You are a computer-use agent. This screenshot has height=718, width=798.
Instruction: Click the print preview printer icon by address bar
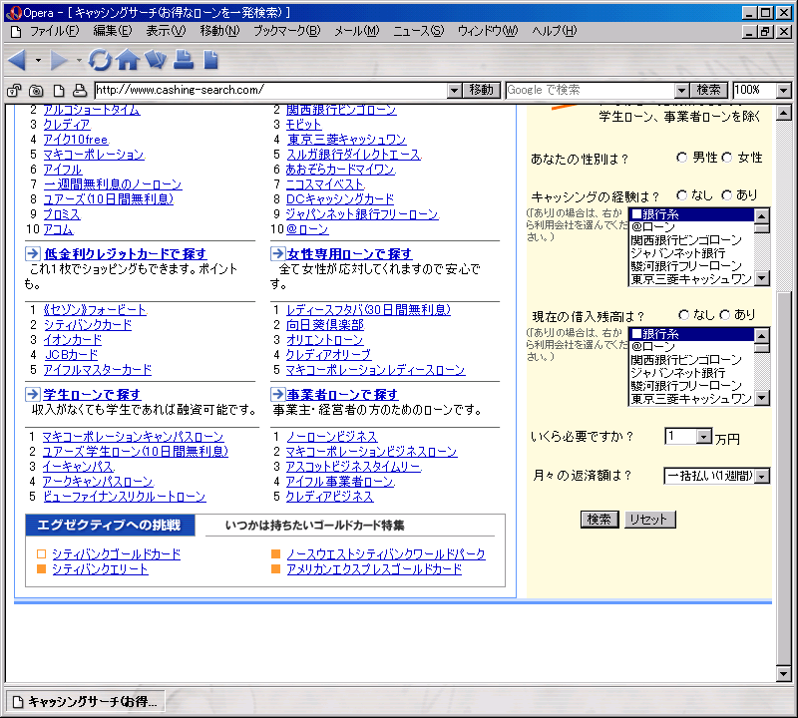point(80,91)
